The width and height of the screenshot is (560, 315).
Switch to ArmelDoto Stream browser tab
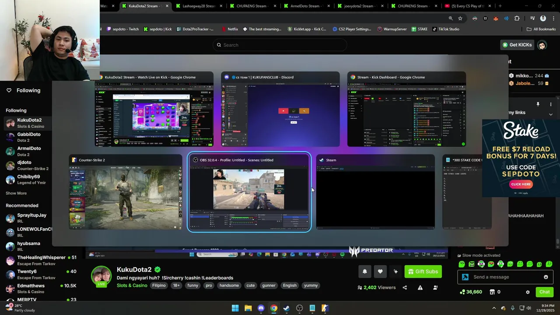click(x=307, y=6)
